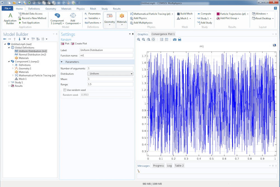Click the Range input field
The height and width of the screenshot is (187, 280).
tap(110, 84)
